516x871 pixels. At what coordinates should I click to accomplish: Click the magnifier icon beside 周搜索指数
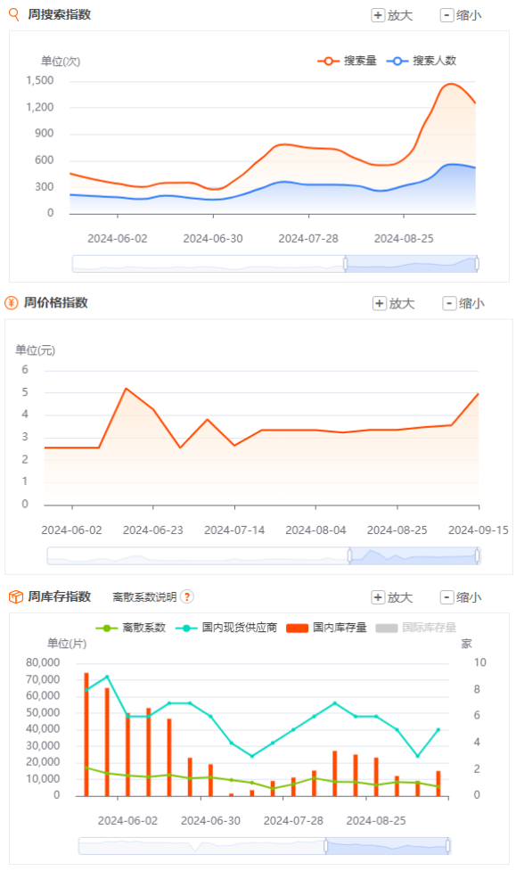coord(14,14)
